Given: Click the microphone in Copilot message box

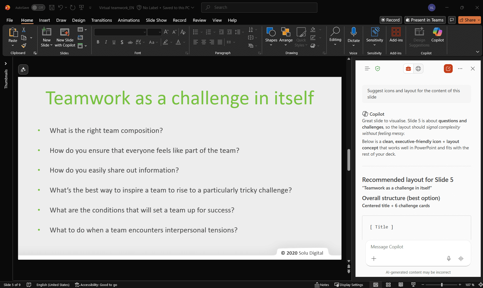Looking at the screenshot, I should click(449, 258).
